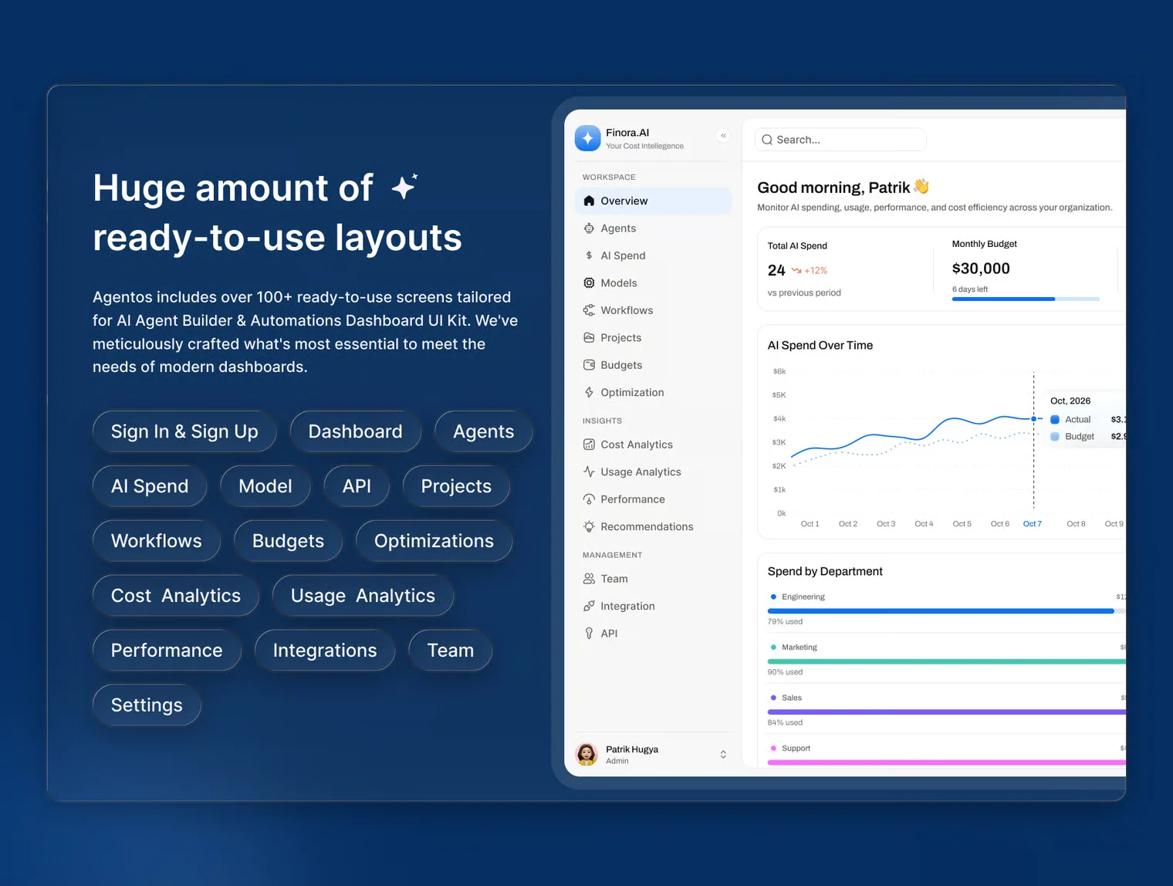Click the Budget legend color swatch
Viewport: 1173px width, 886px height.
coord(1055,437)
